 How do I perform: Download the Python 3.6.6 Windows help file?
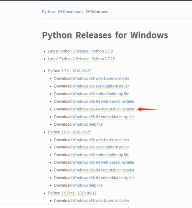87,185
